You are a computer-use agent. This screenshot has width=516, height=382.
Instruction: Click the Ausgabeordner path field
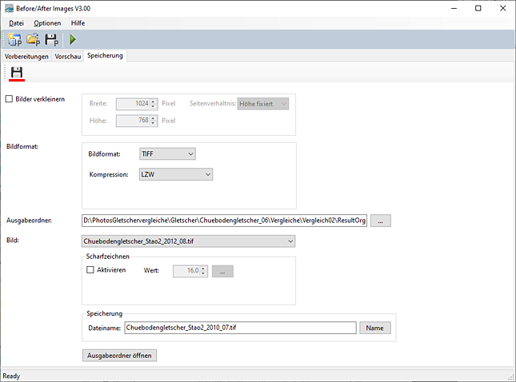(224, 221)
